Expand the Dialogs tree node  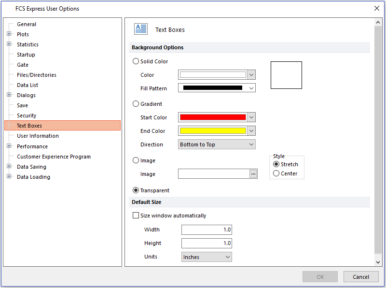(9, 95)
